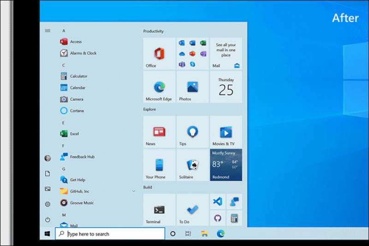
Task: Launch Groove Music
Action: [x=77, y=203]
